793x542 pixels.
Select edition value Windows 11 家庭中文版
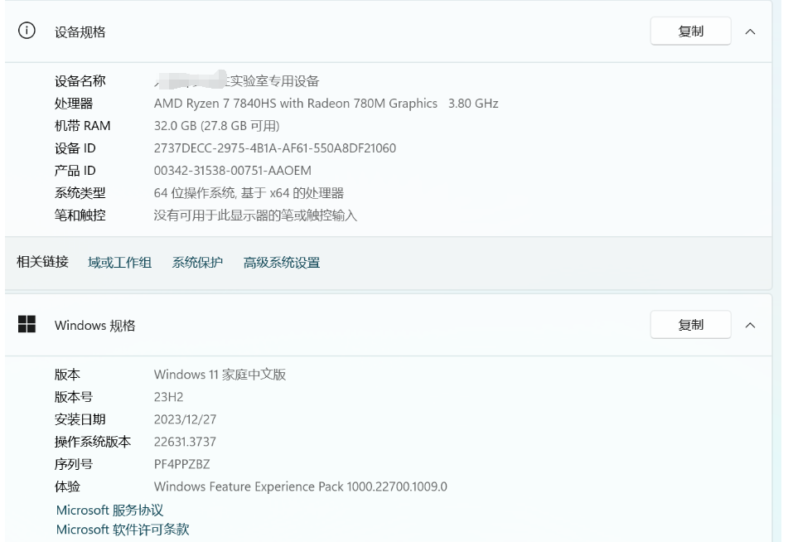click(220, 375)
